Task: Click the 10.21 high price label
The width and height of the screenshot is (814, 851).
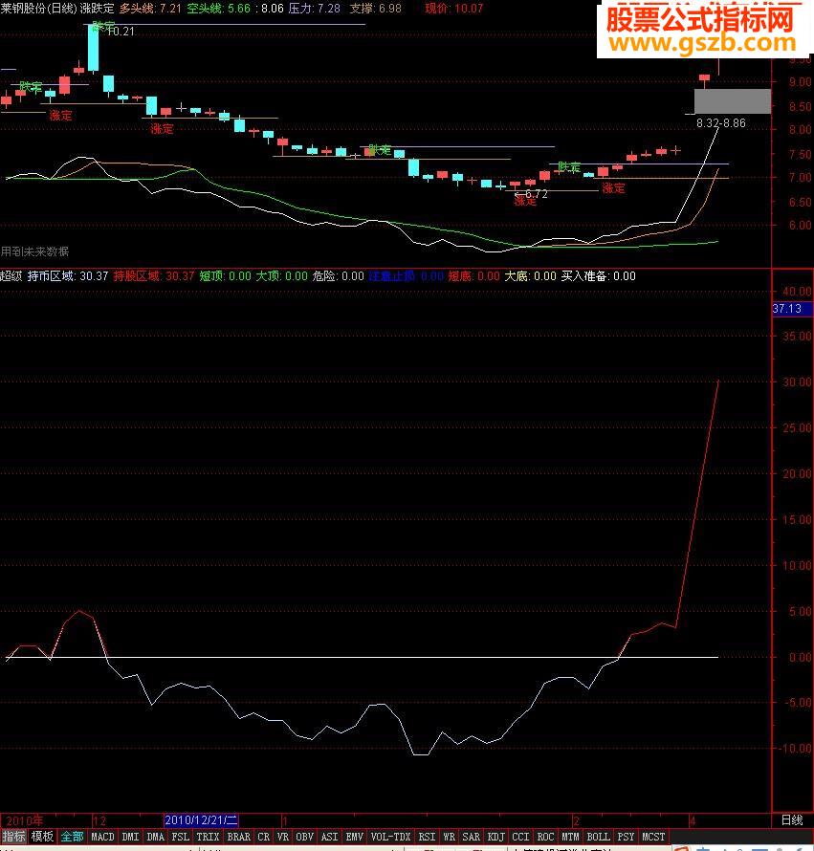Action: pyautogui.click(x=121, y=32)
